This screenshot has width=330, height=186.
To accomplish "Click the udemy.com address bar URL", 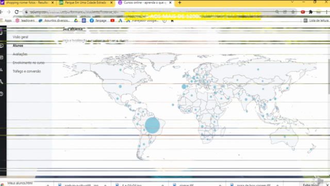I will point(74,12).
